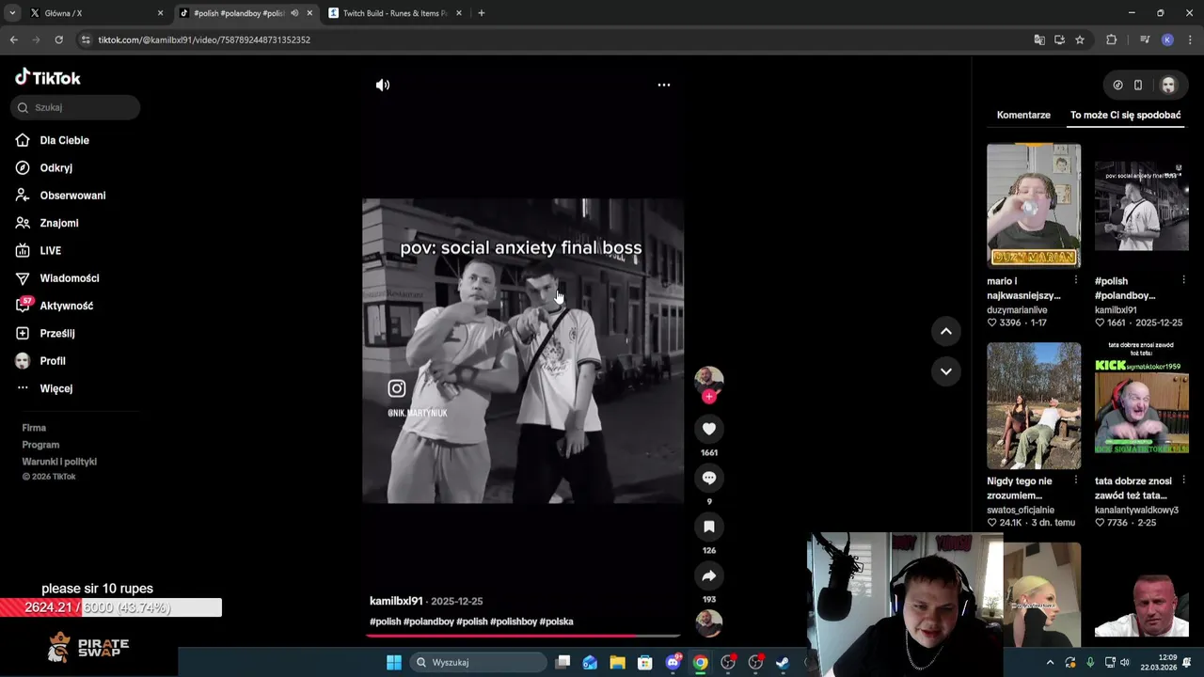Switch to Główna / X browser tab
The image size is (1204, 677).
pos(94,13)
